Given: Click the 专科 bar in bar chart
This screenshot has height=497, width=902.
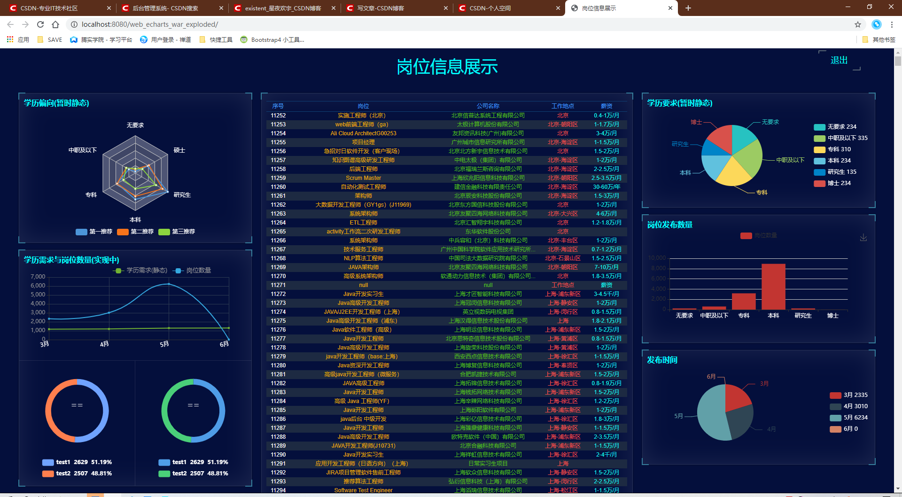Looking at the screenshot, I should 744,301.
